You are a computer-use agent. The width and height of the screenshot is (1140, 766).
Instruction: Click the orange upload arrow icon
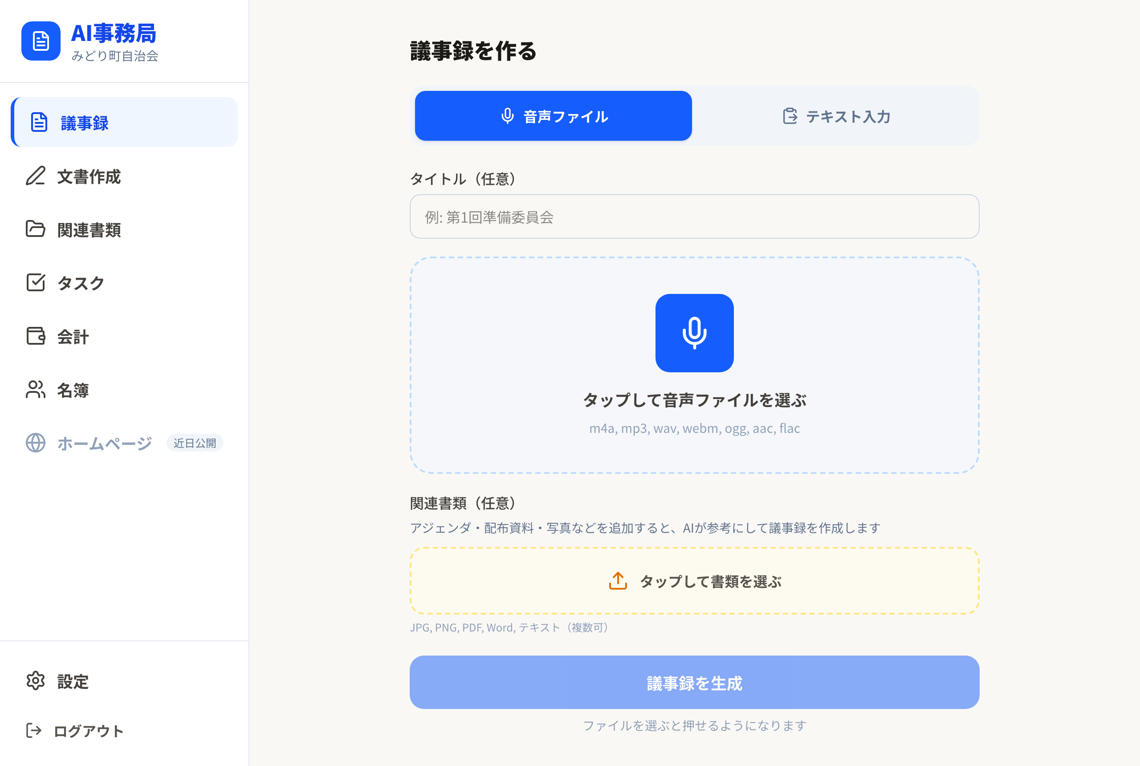(618, 581)
